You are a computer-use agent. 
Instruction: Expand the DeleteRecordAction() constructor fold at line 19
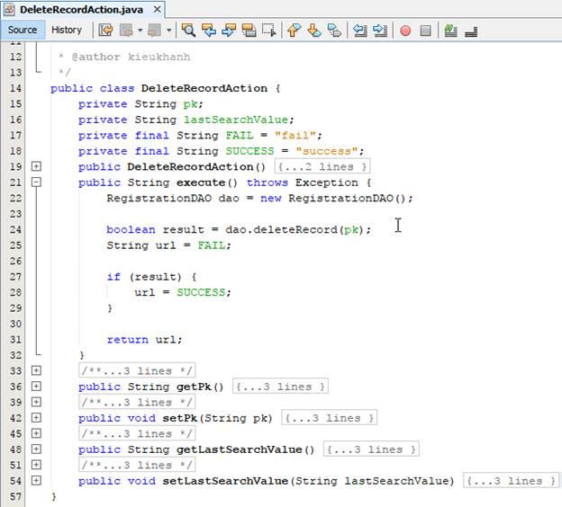click(36, 166)
